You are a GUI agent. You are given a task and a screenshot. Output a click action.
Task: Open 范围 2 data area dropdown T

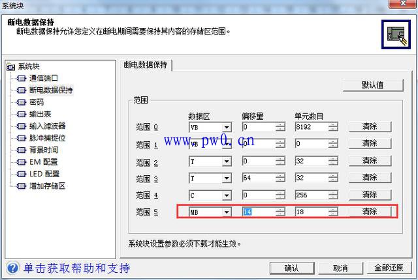coord(227,161)
